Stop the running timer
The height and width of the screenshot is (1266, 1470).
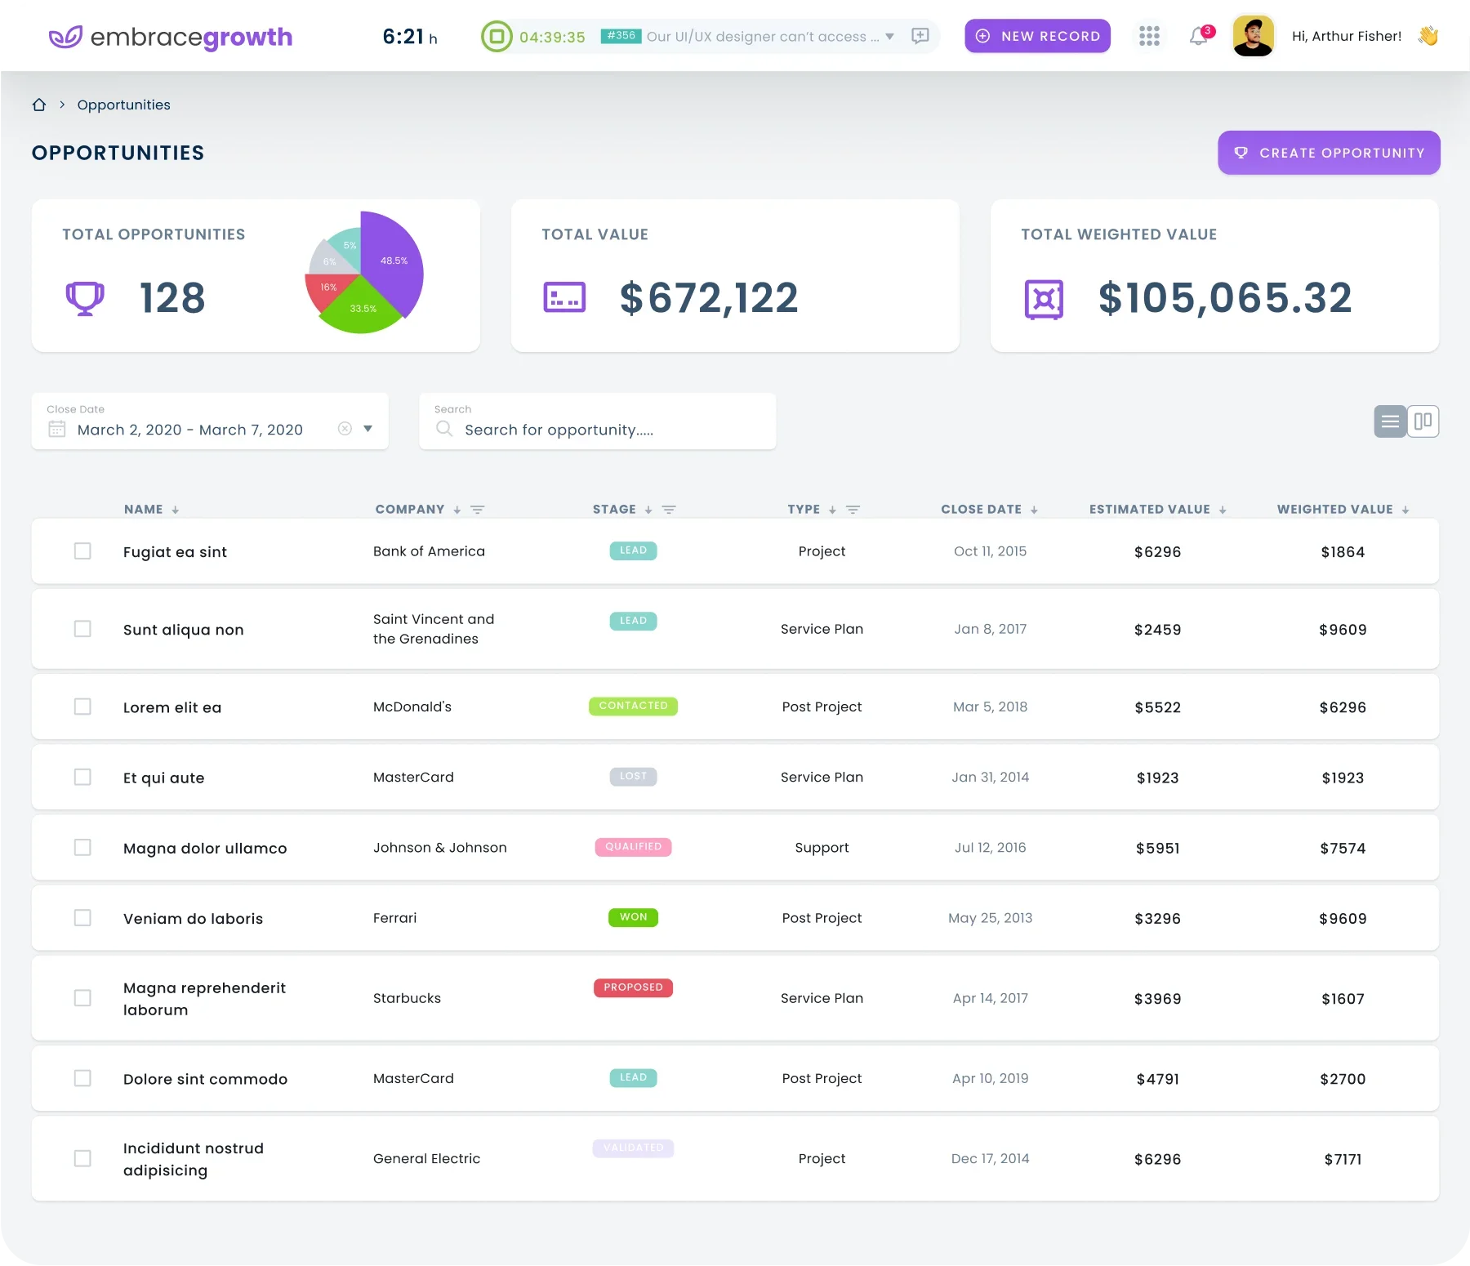496,37
